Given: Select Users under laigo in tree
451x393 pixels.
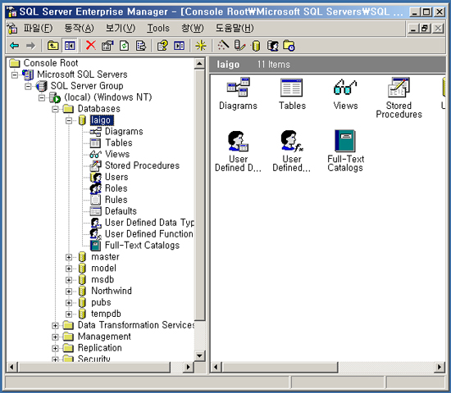Looking at the screenshot, I should click(x=116, y=177).
